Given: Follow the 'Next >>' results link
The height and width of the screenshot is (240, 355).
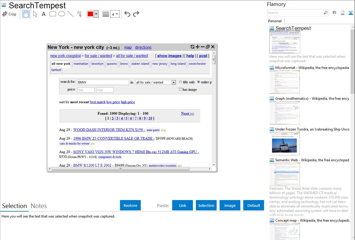Looking at the screenshot, I should 188,114.
